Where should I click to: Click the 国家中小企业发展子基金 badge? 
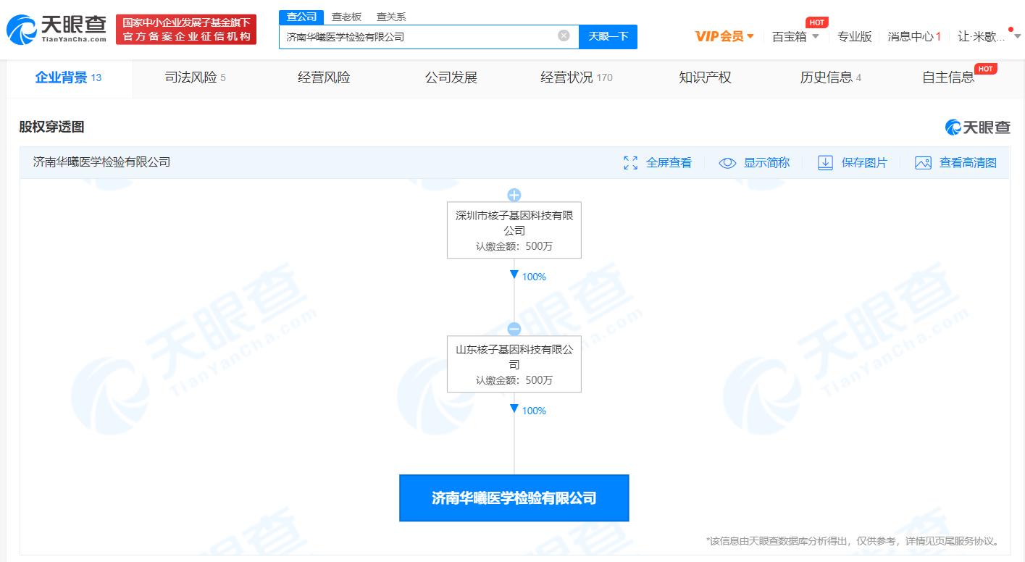tap(186, 29)
